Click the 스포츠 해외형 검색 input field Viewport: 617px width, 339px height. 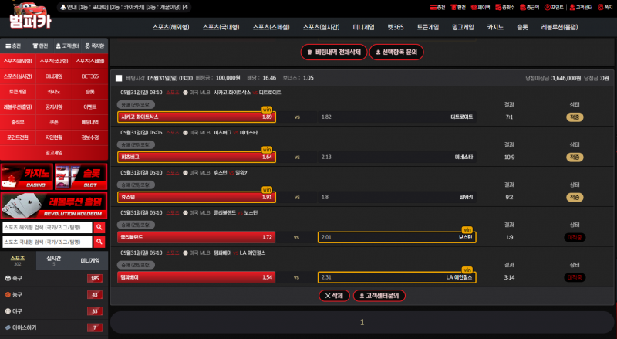click(47, 228)
